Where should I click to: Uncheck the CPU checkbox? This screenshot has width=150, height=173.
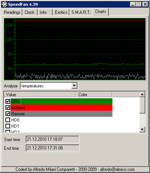8,101
